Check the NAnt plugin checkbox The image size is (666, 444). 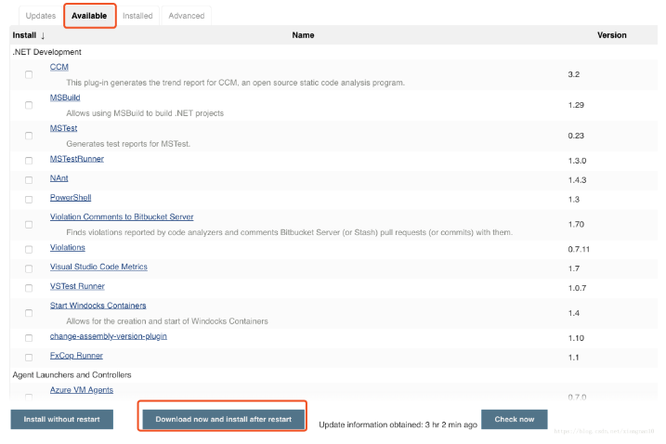pos(29,179)
